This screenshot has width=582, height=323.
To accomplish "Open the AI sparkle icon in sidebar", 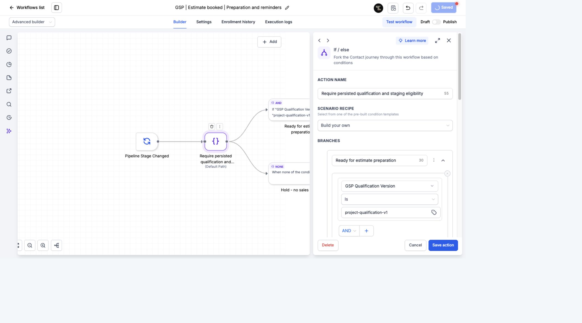I will pyautogui.click(x=9, y=131).
